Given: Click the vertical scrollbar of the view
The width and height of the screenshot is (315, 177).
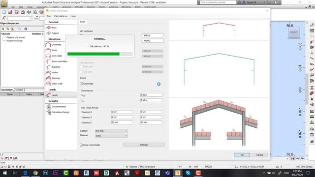Looking at the screenshot, I should point(307,88).
